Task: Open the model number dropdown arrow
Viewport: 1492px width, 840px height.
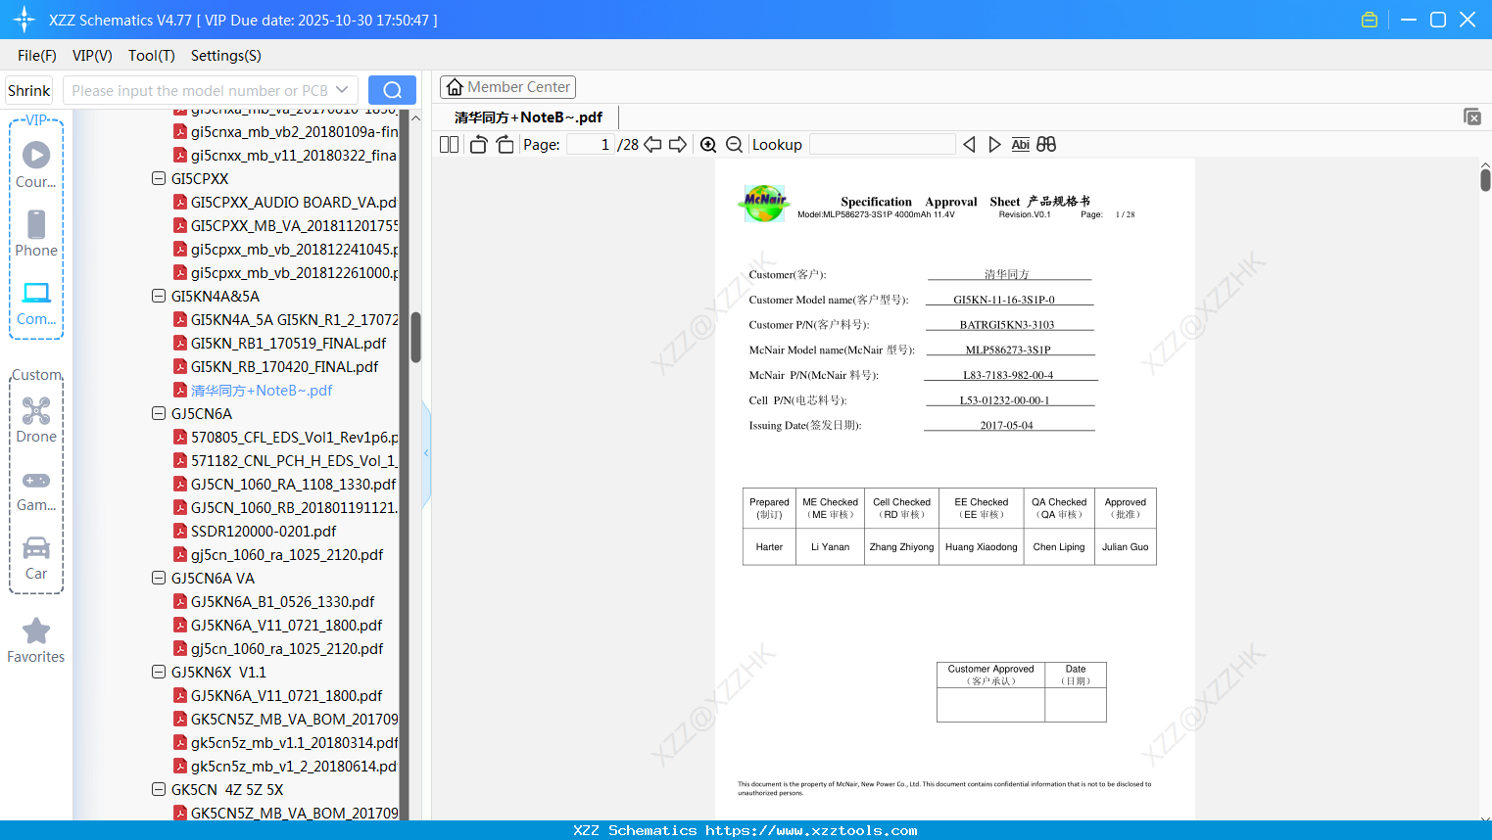Action: coord(342,90)
